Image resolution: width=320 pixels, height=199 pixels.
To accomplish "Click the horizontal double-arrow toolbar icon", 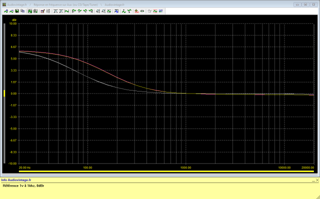I will click(x=142, y=11).
